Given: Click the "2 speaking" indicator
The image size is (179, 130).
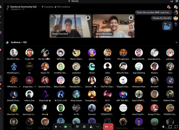Looking at the screenshot, I should [47, 7].
